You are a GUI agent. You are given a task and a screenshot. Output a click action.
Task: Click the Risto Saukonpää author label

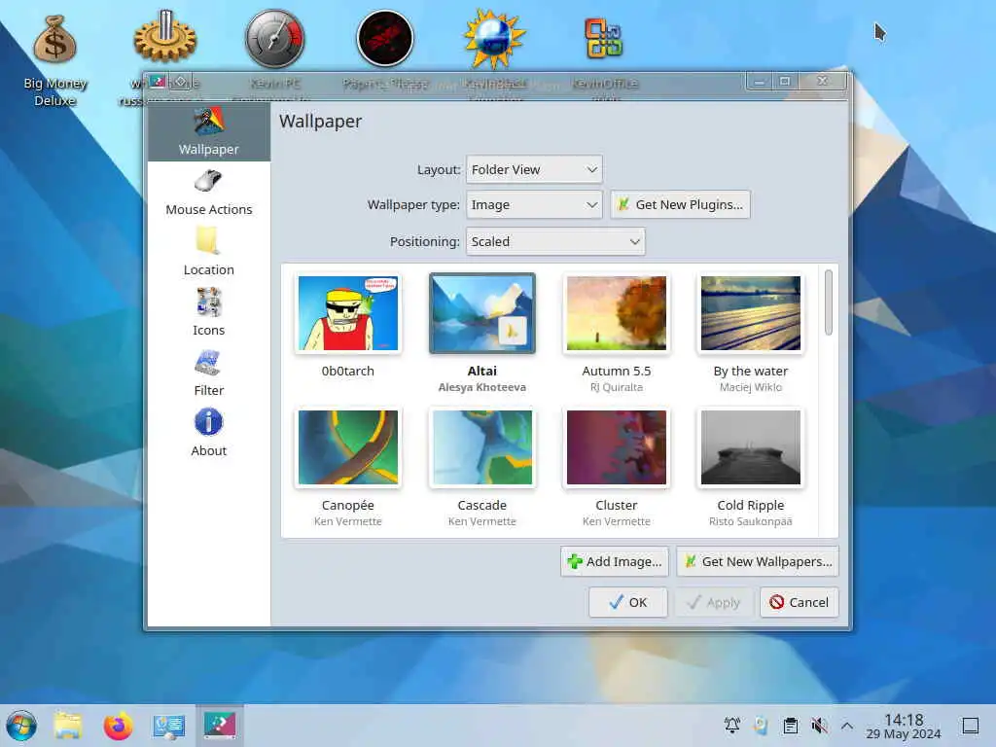click(751, 521)
